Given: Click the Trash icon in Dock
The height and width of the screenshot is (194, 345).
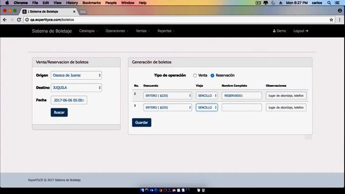Looking at the screenshot, I should (203, 190).
